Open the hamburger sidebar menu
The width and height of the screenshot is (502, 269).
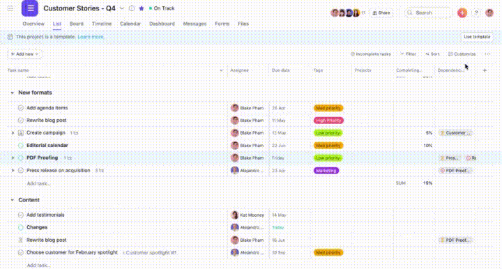click(10, 8)
